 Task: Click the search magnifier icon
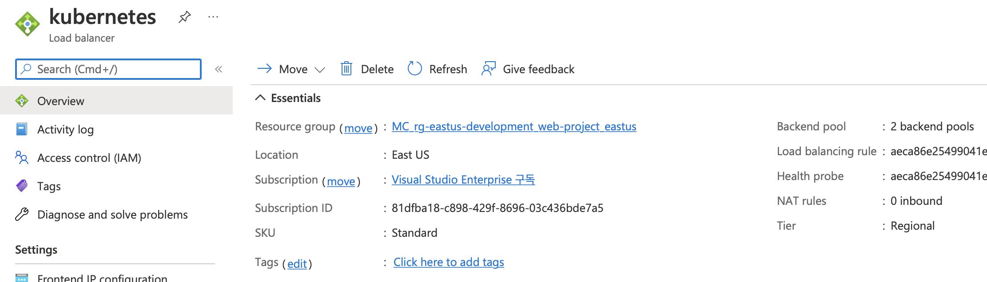click(26, 69)
